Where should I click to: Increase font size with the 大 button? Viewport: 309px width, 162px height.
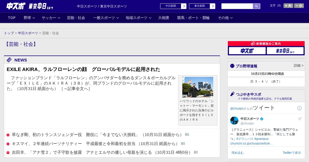[288, 6]
